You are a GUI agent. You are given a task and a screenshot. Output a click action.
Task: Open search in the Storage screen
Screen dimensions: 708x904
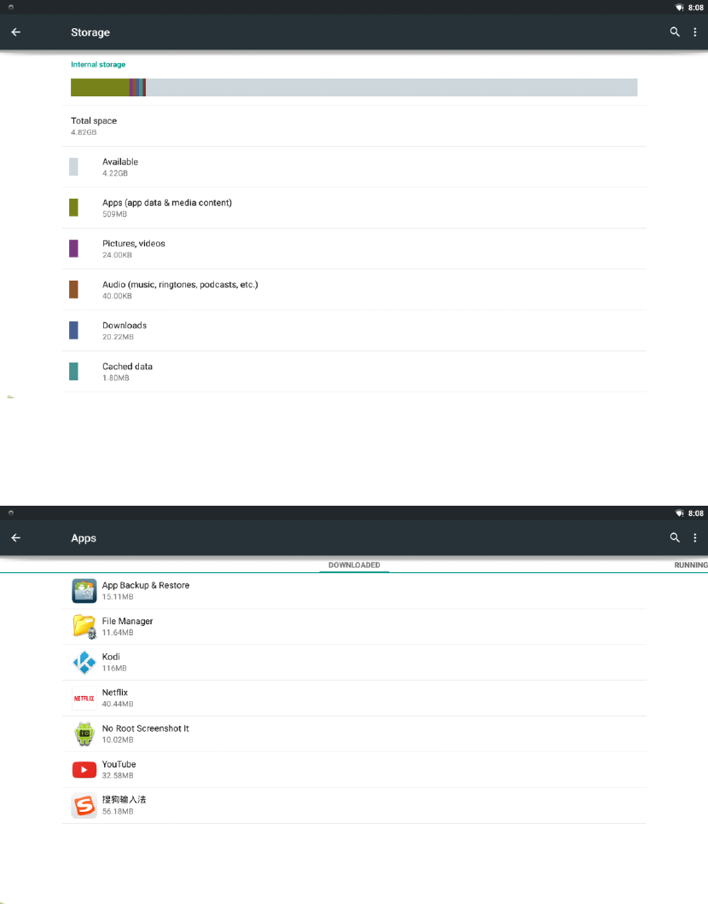pyautogui.click(x=675, y=32)
